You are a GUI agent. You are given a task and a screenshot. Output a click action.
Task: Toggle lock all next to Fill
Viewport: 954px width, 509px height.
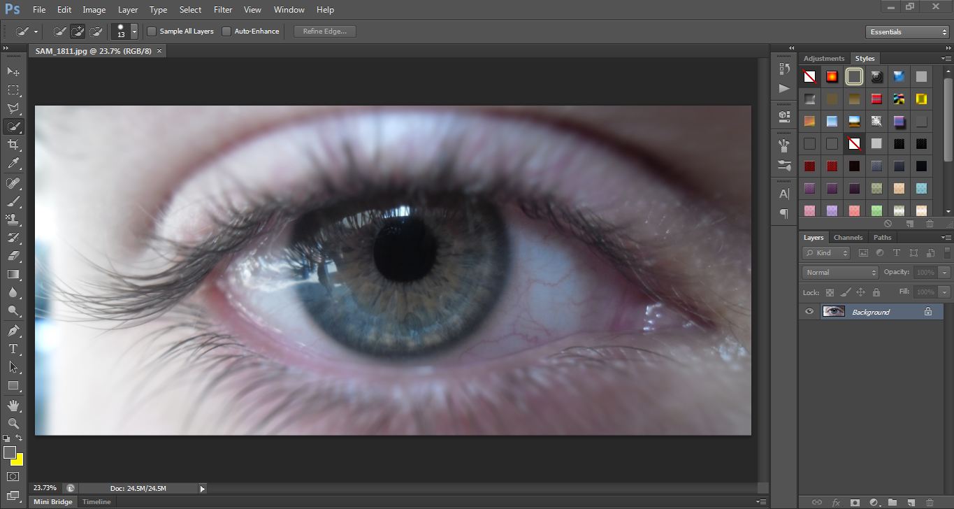pyautogui.click(x=876, y=292)
